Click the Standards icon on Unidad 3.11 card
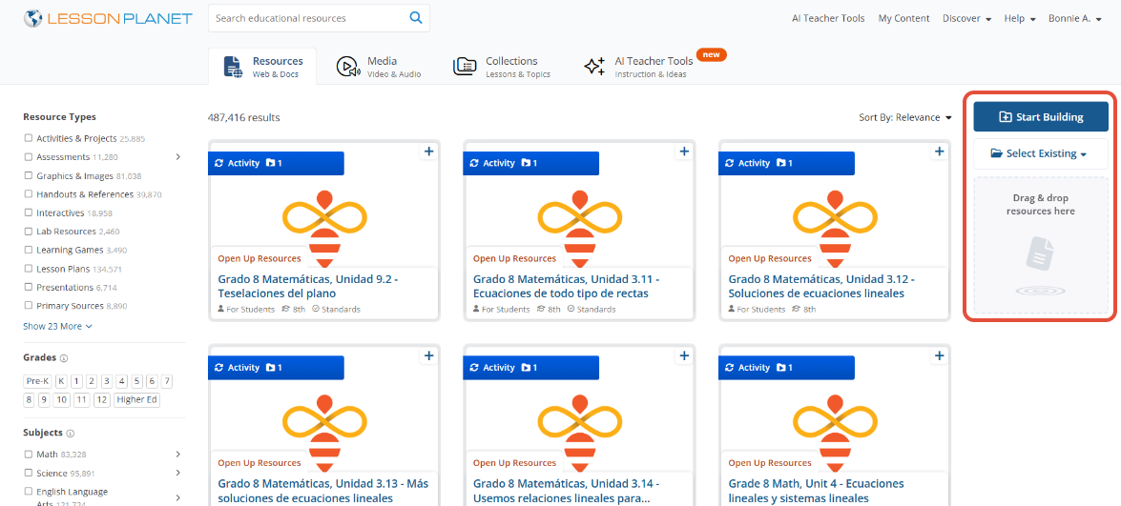Image resolution: width=1121 pixels, height=506 pixels. (571, 310)
